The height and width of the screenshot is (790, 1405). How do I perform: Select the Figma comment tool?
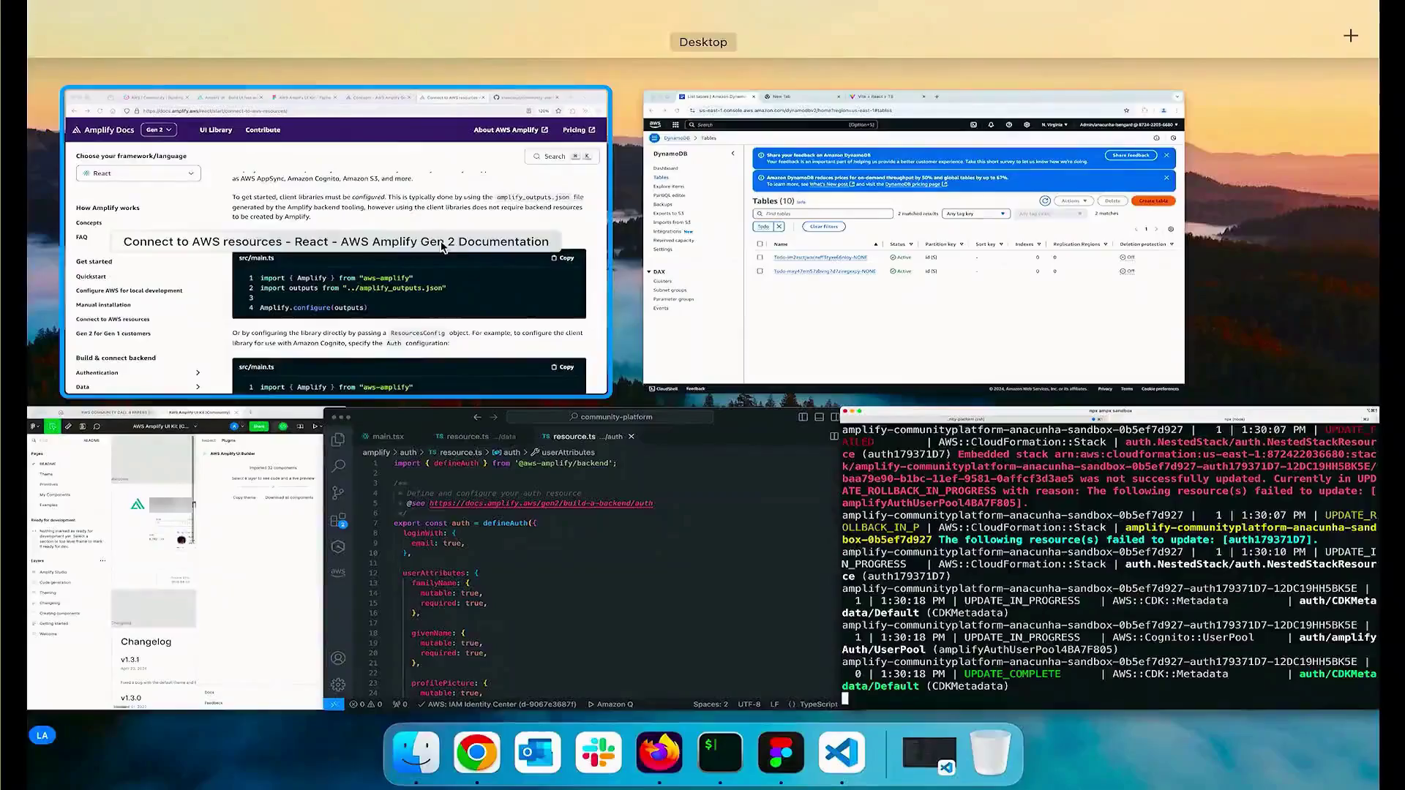point(97,426)
